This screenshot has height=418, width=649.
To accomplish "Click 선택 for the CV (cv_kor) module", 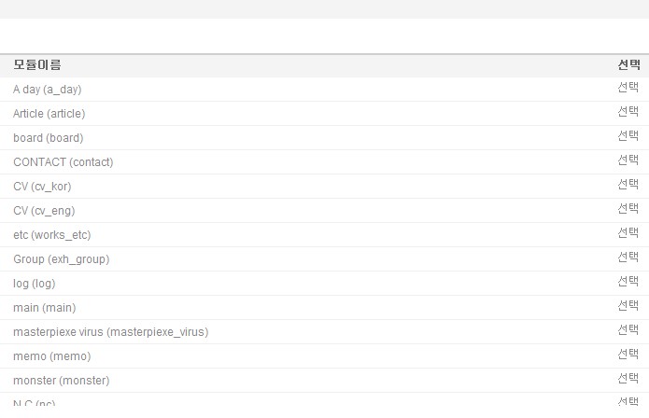I will pyautogui.click(x=628, y=185).
